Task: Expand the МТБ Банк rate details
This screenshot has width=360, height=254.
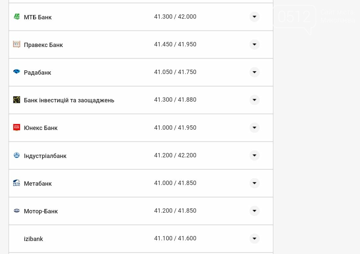Action: pyautogui.click(x=254, y=17)
